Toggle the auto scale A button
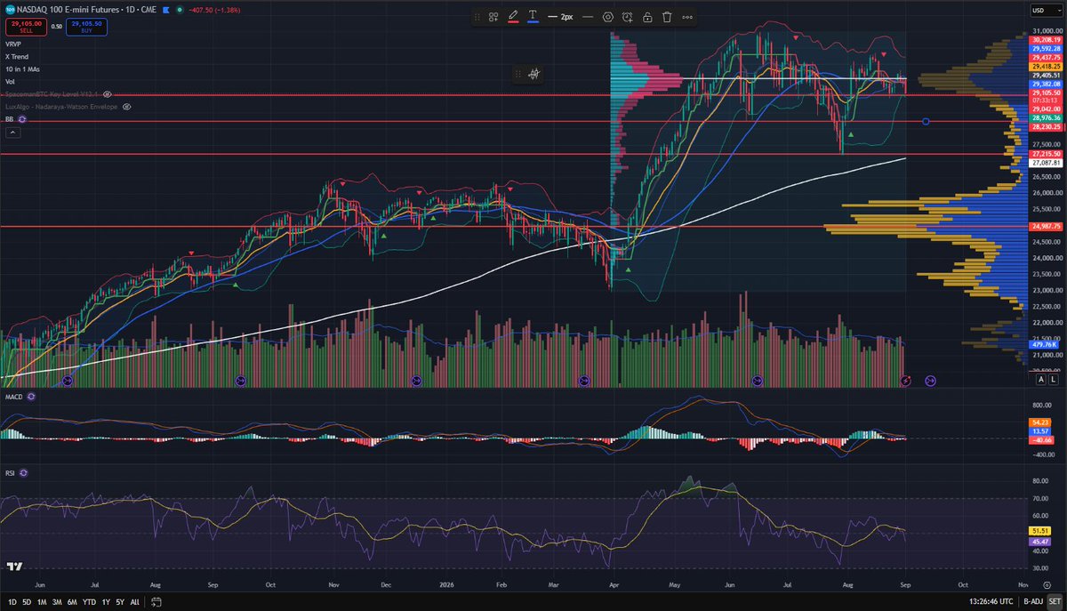The width and height of the screenshot is (1067, 611). click(x=1041, y=380)
